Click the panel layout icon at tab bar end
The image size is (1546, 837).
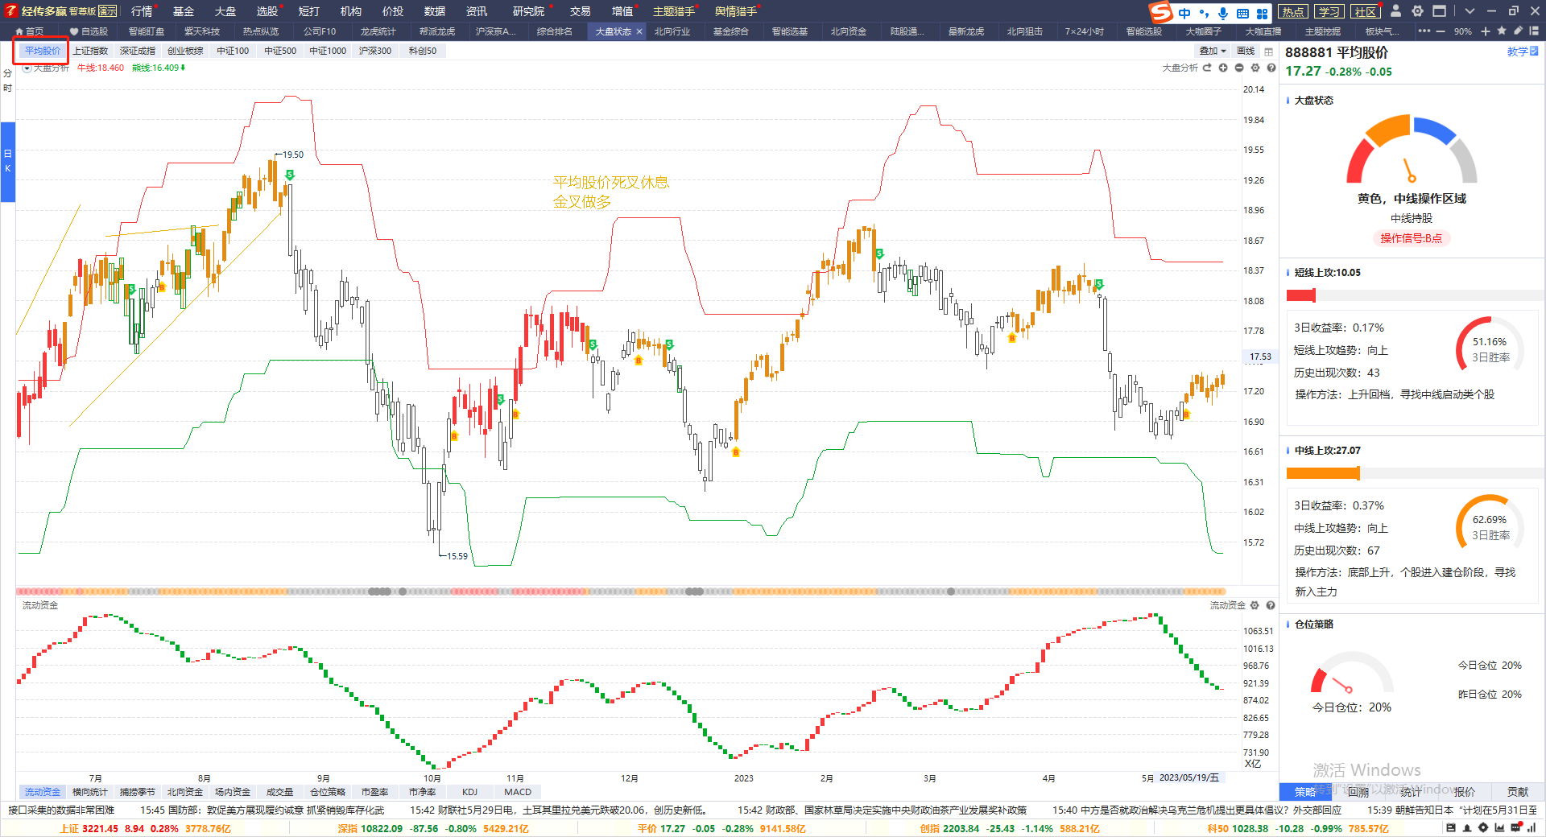point(1534,31)
